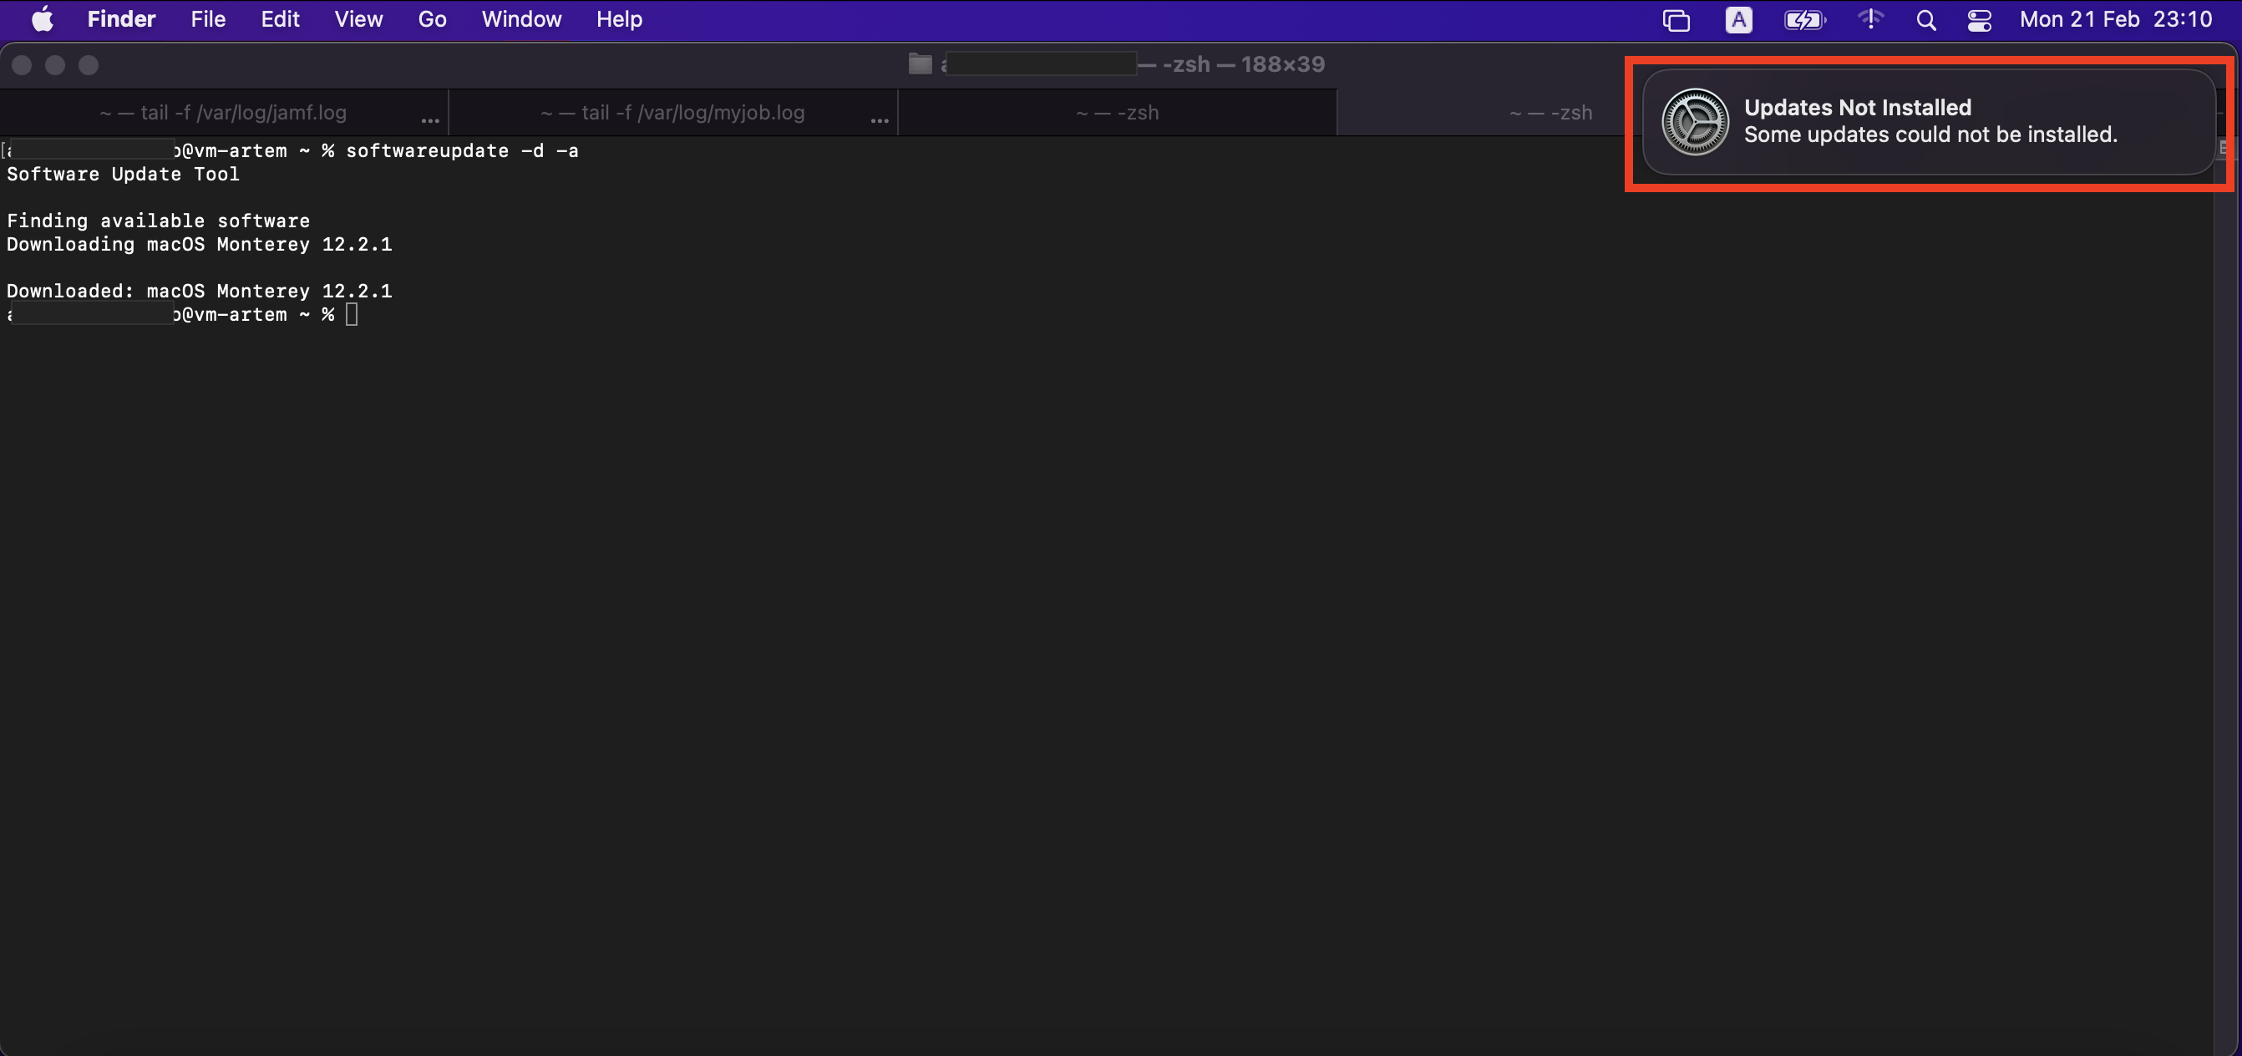Zoom the Terminal window
2242x1056 pixels.
pos(89,65)
